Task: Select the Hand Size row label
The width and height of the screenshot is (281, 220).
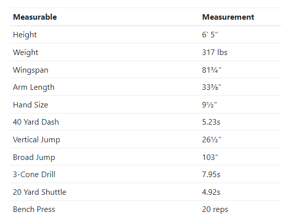Action: click(x=30, y=105)
